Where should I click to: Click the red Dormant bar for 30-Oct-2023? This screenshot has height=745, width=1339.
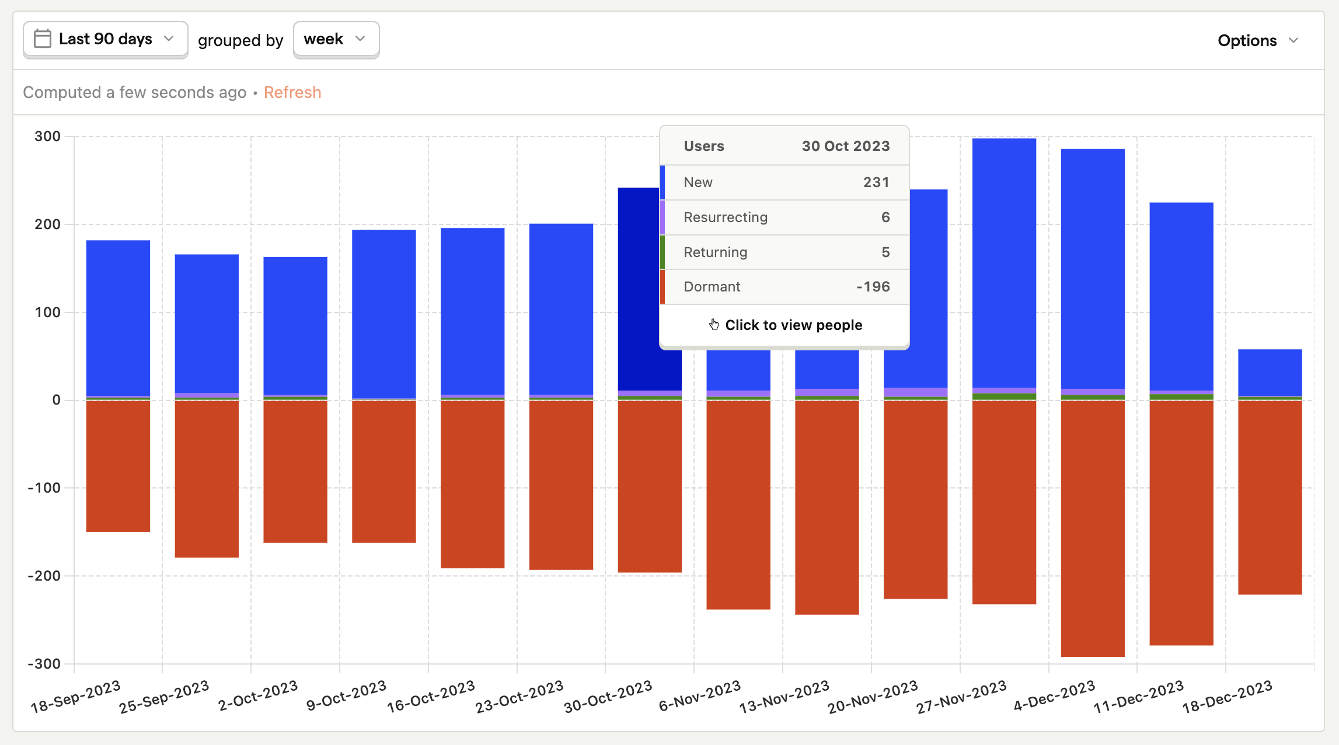click(650, 486)
